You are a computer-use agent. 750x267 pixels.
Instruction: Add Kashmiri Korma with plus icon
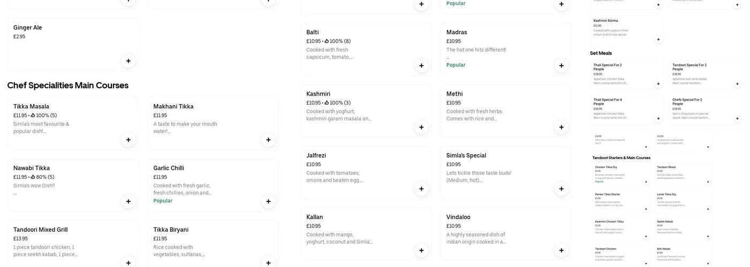point(658,39)
